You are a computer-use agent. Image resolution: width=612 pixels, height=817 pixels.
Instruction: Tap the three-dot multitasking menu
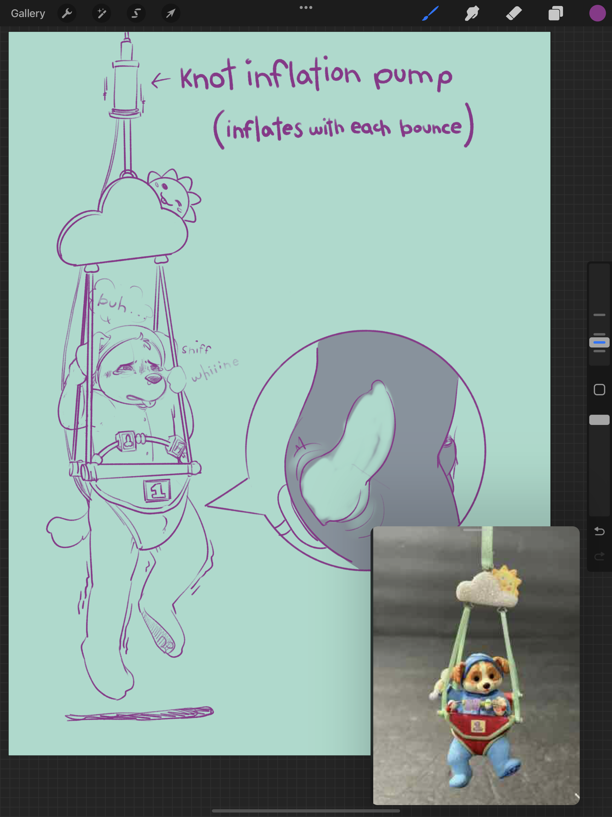click(306, 7)
